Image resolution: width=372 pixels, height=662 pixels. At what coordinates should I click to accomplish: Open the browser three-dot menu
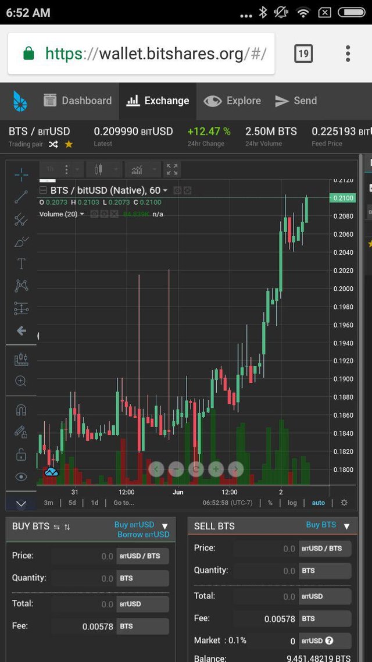tap(348, 54)
